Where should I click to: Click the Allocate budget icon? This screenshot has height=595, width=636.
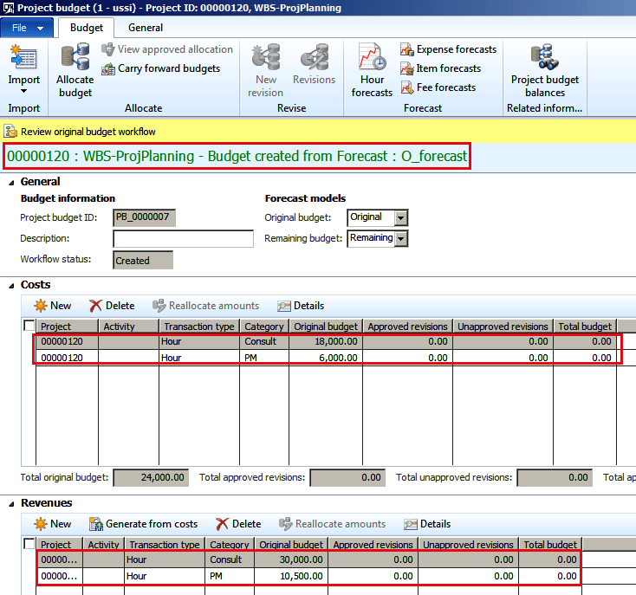point(75,61)
